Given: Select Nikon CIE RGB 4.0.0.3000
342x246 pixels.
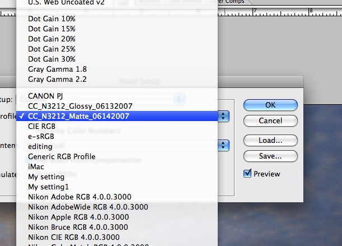Looking at the screenshot, I should coord(117,237).
